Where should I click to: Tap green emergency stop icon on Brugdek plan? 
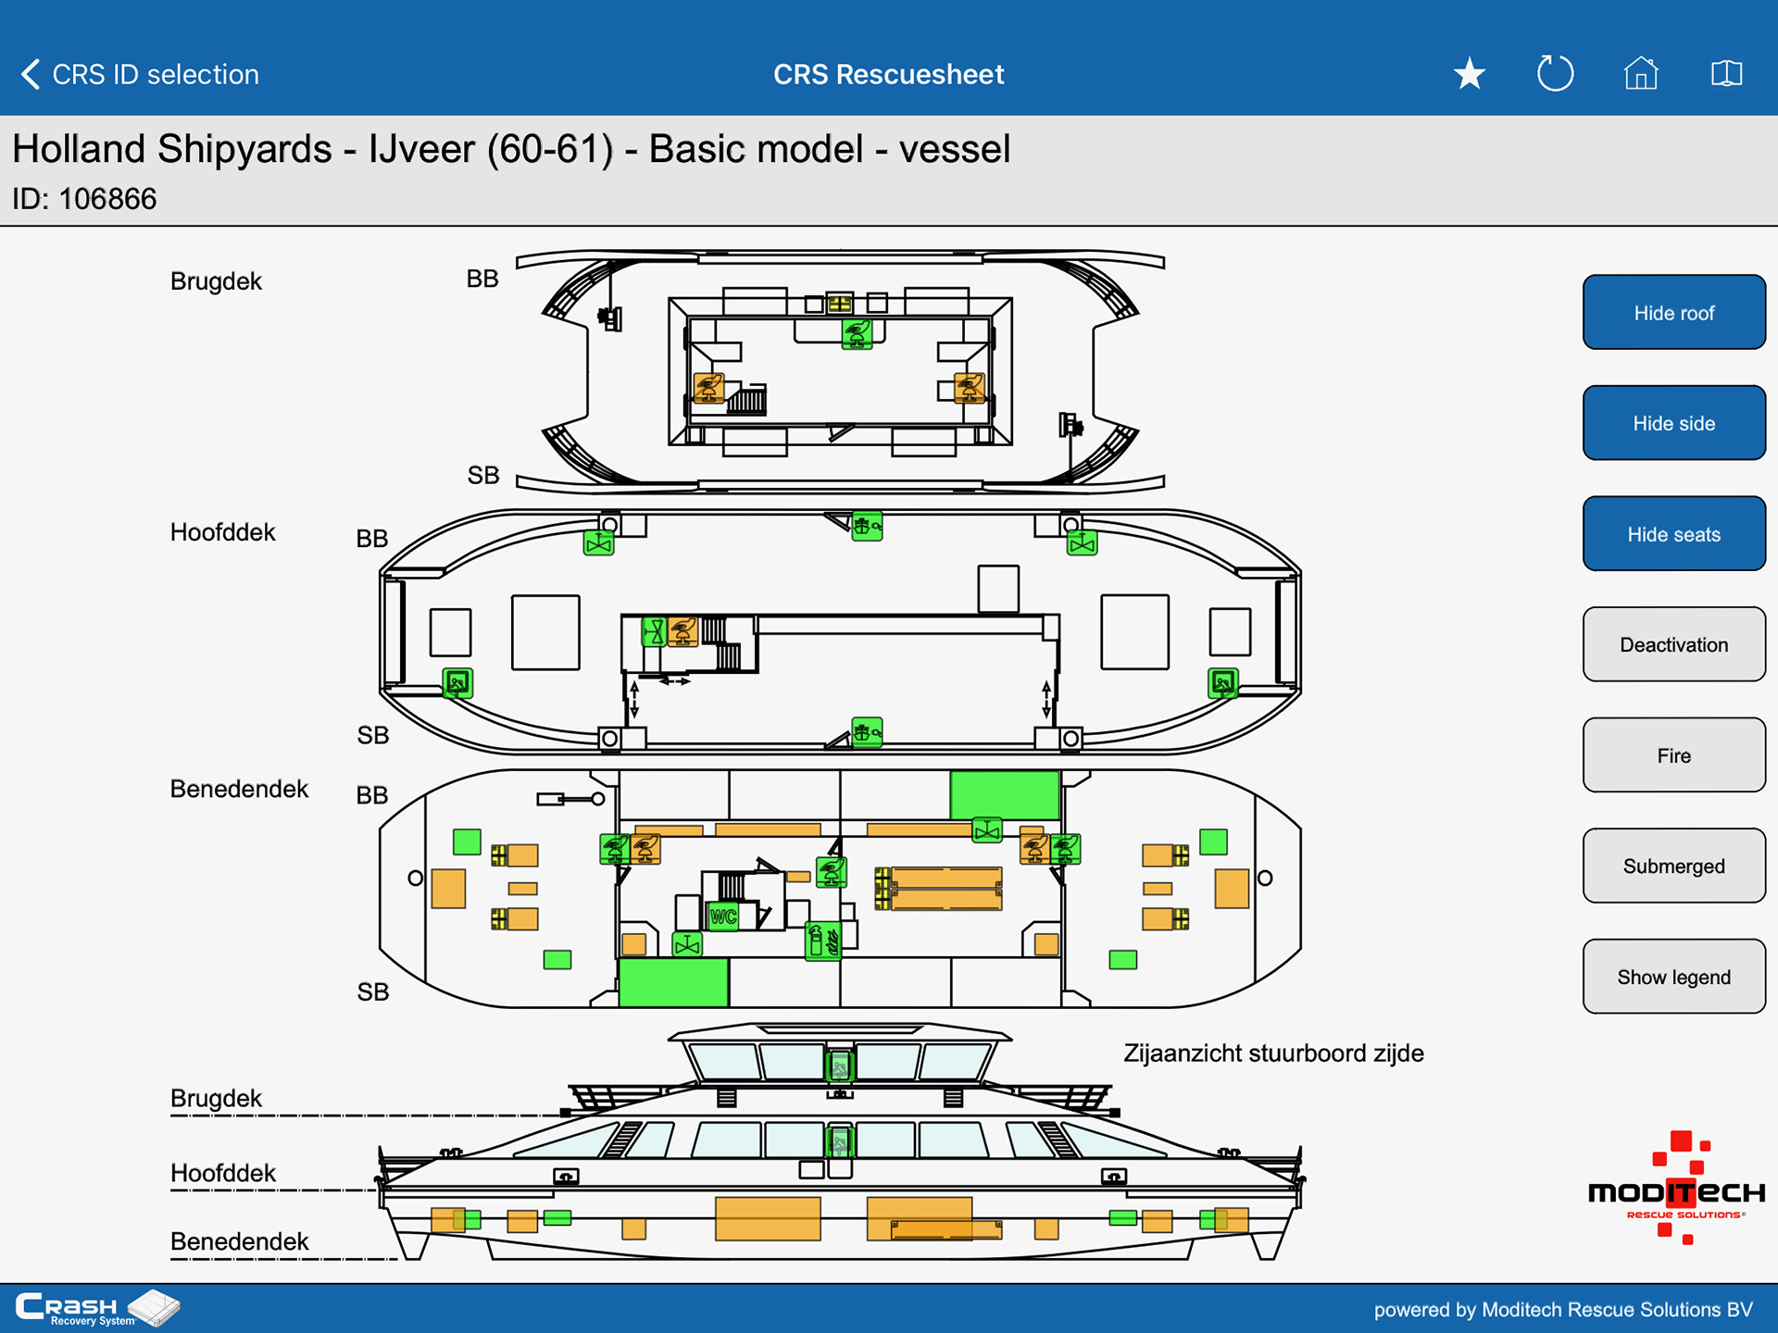coord(857,333)
